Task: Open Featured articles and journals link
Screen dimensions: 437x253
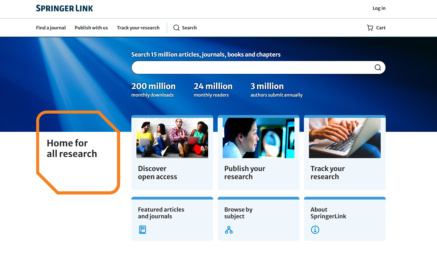Action: 161,213
